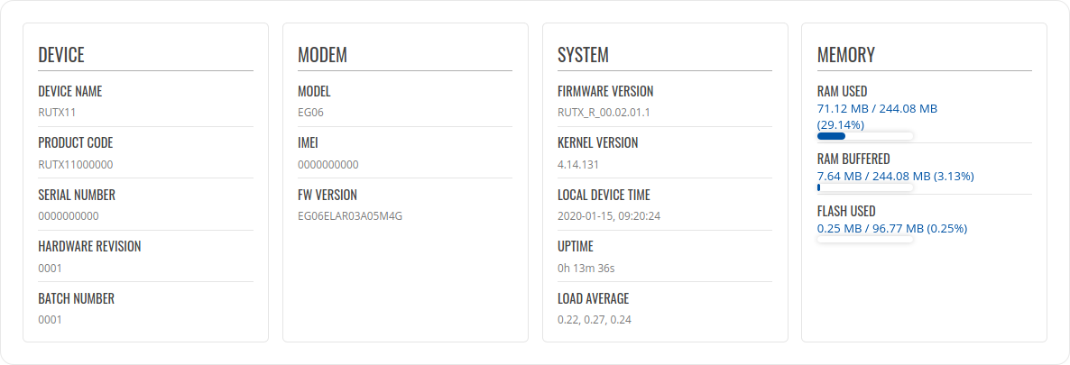Click the device name value RUTX11
Viewport: 1070px width, 365px height.
pos(55,113)
